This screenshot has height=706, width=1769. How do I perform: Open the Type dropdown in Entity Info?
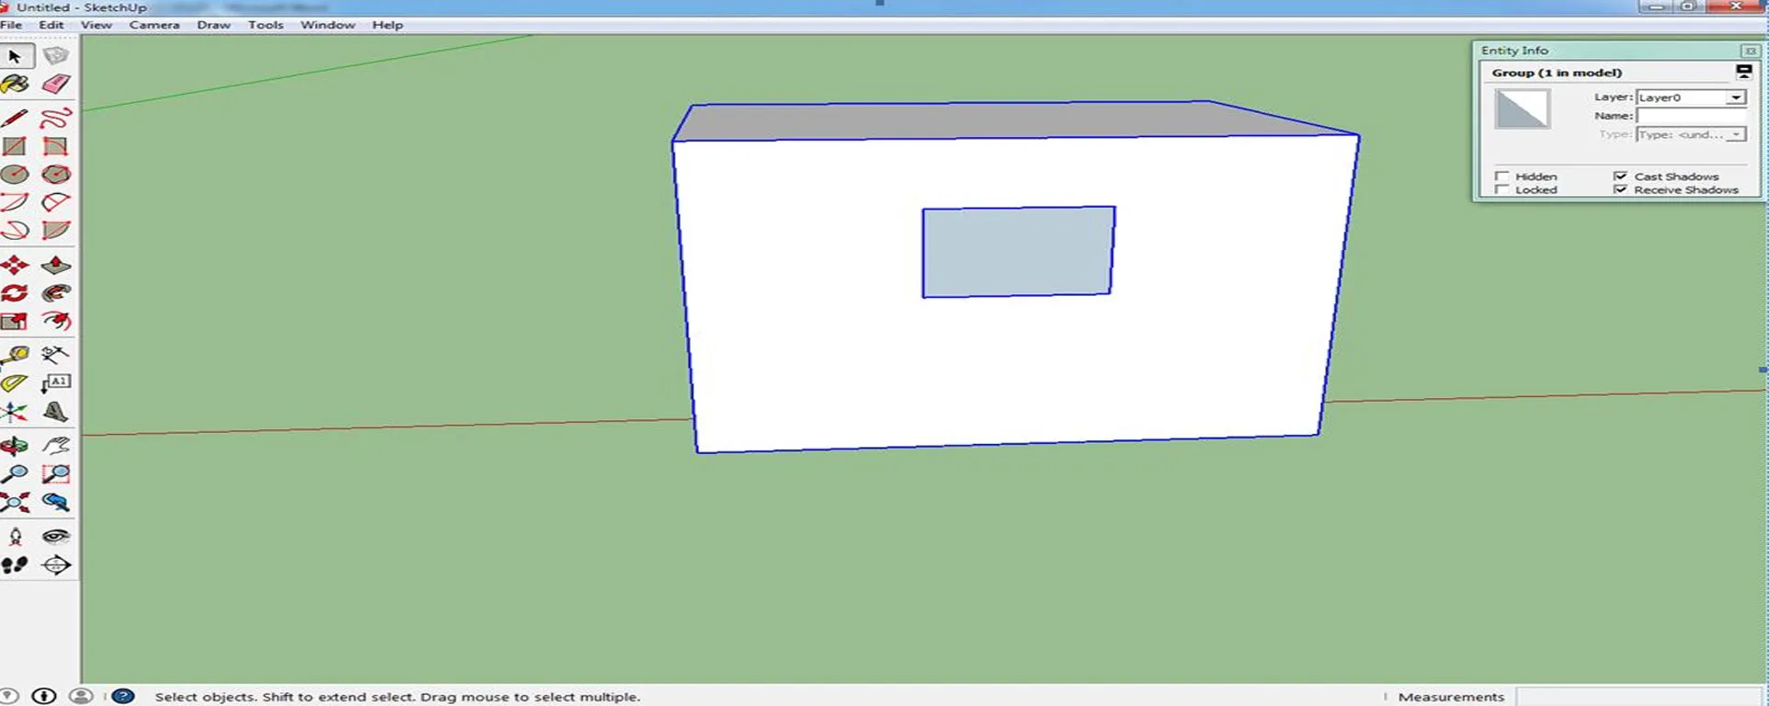click(x=1735, y=134)
